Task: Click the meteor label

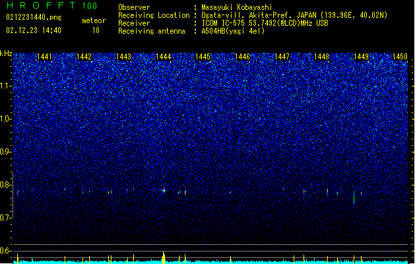Action: pos(94,20)
